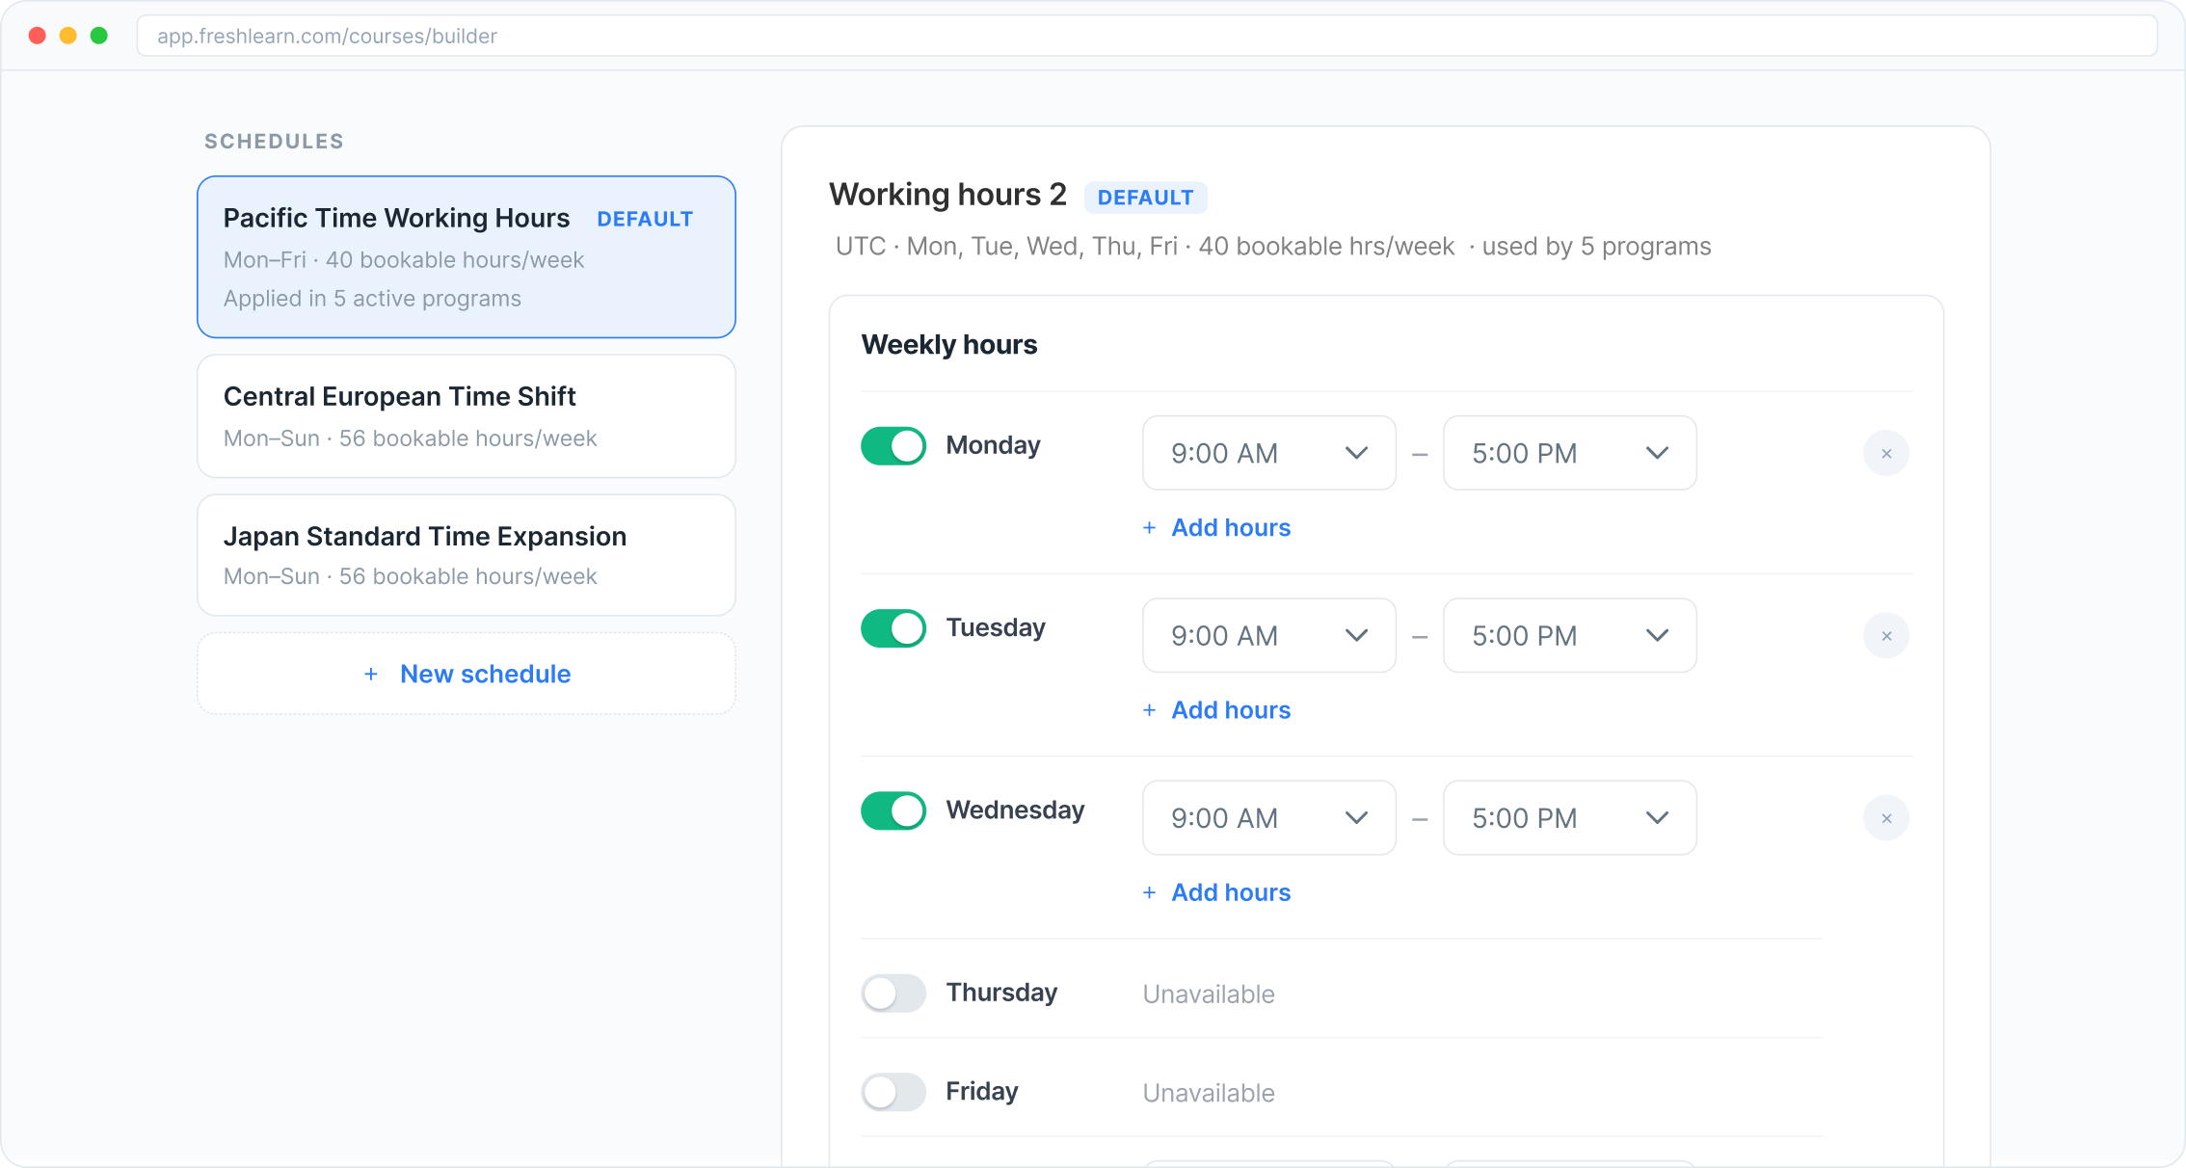Click the browser address bar
Screen dimensions: 2186x1168
[x=1147, y=36]
